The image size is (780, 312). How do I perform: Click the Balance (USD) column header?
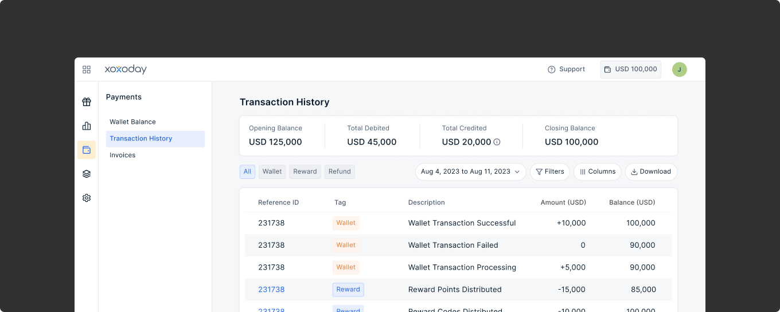(632, 202)
